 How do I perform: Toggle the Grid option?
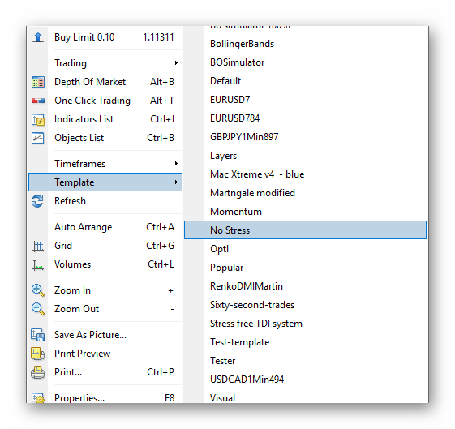tap(105, 246)
